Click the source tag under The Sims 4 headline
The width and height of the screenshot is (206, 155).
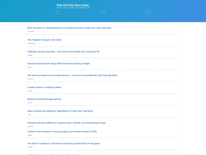click(x=30, y=147)
